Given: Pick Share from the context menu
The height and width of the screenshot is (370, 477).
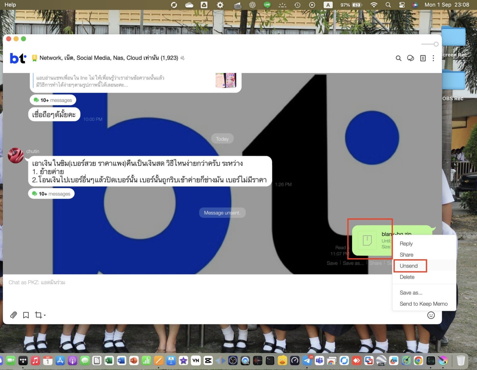Looking at the screenshot, I should (x=406, y=255).
